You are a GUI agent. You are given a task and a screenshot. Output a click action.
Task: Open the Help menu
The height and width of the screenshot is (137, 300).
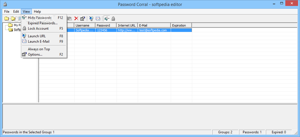tap(37, 12)
